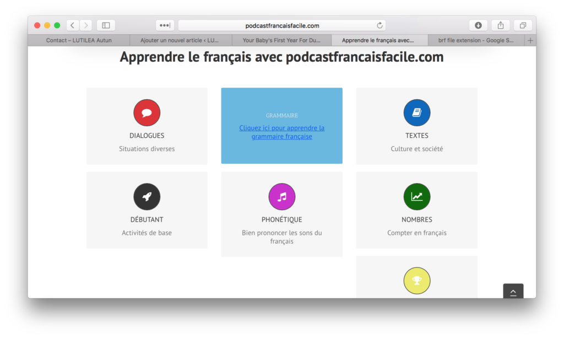Click the Activités de base text
The image size is (564, 338).
(147, 233)
